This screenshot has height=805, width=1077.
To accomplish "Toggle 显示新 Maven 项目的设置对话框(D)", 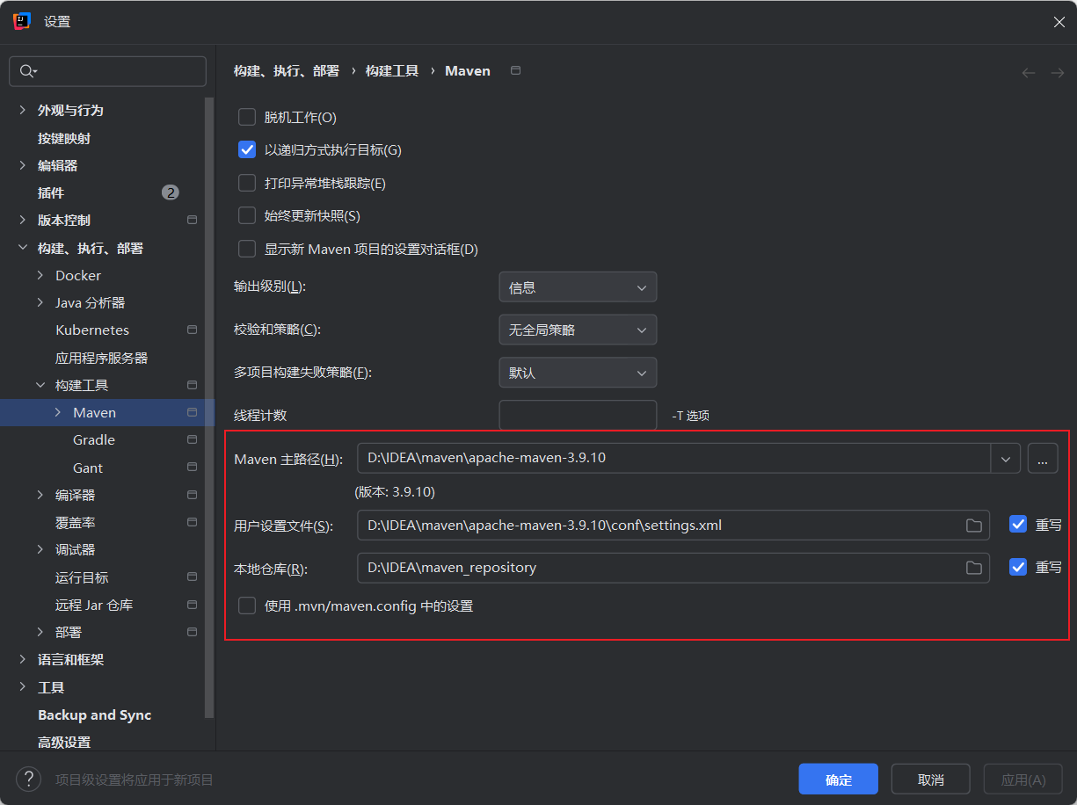I will (247, 249).
